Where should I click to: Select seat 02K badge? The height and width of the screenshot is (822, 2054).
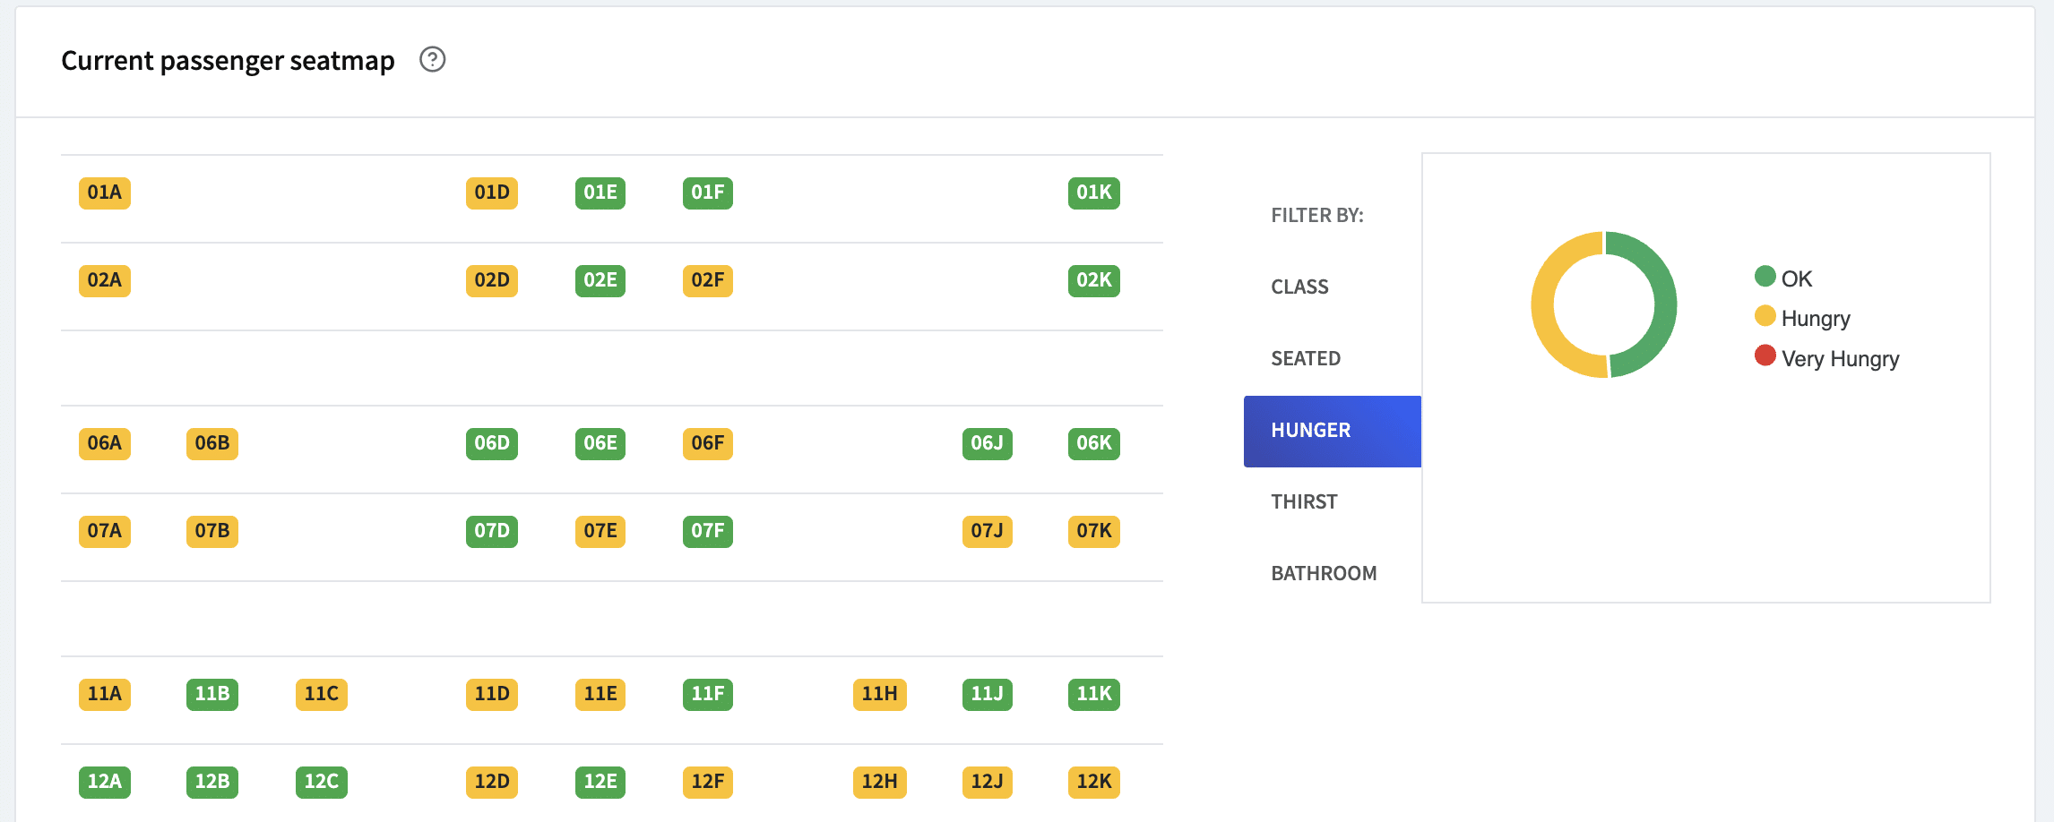[1093, 280]
